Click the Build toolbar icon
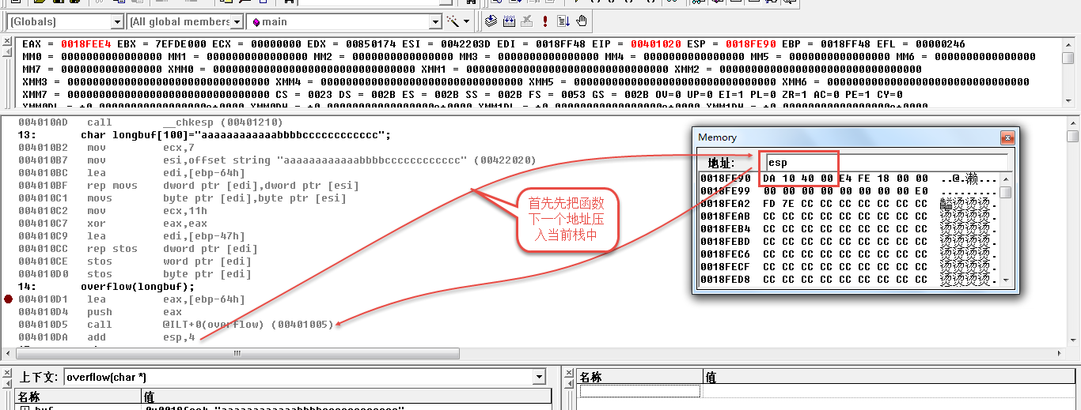This screenshot has width=1081, height=410. [509, 21]
